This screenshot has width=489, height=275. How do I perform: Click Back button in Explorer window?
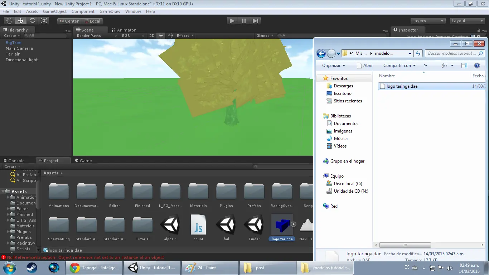pyautogui.click(x=321, y=54)
